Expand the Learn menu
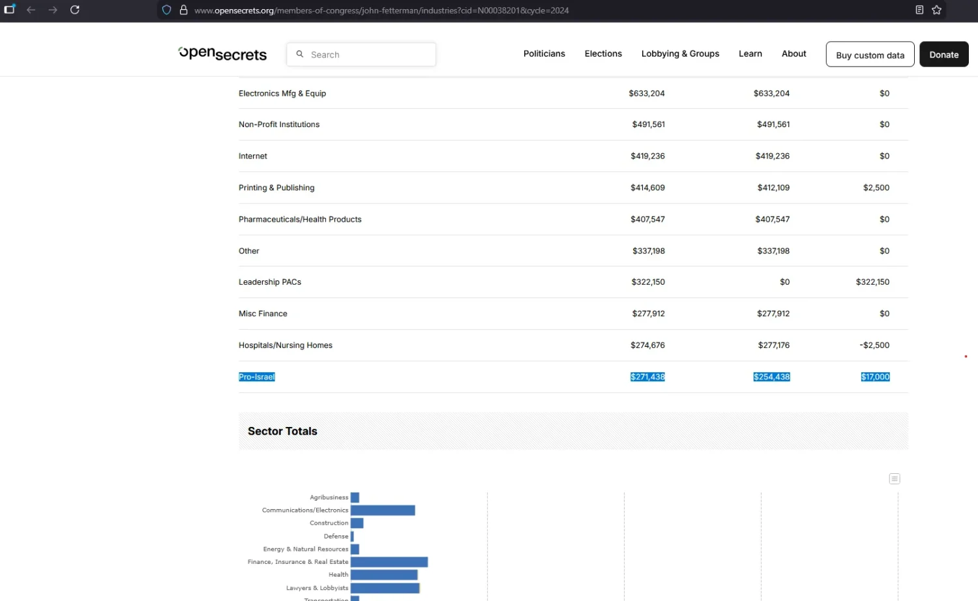 click(750, 53)
